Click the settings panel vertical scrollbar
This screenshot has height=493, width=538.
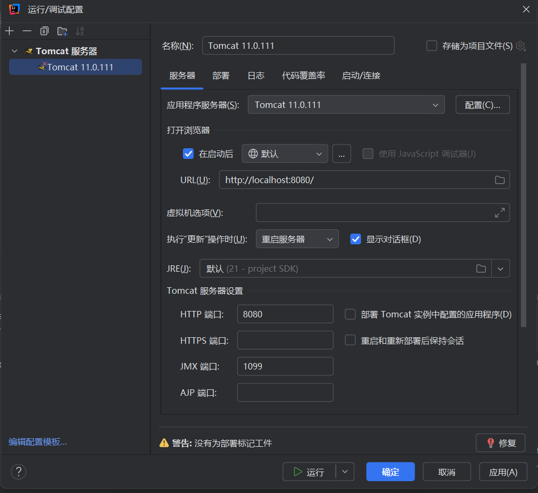click(523, 195)
